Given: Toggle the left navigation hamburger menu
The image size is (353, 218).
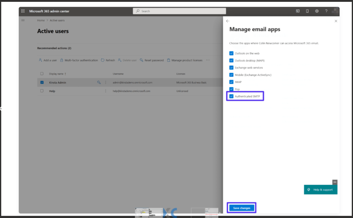Looking at the screenshot, I should click(x=23, y=20).
